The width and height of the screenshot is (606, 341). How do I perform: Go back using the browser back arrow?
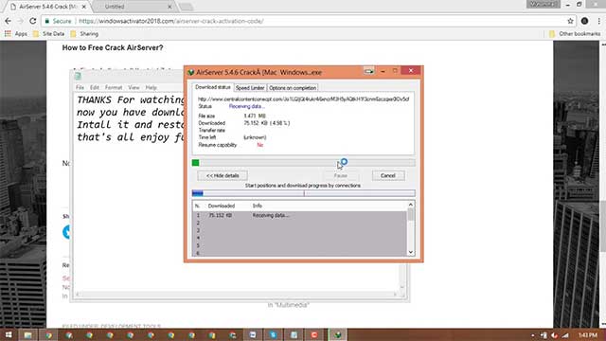click(9, 21)
